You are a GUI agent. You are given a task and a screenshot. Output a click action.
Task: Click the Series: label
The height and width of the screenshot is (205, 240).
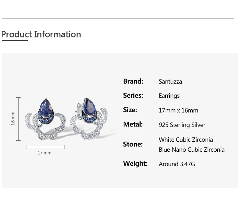(x=133, y=96)
